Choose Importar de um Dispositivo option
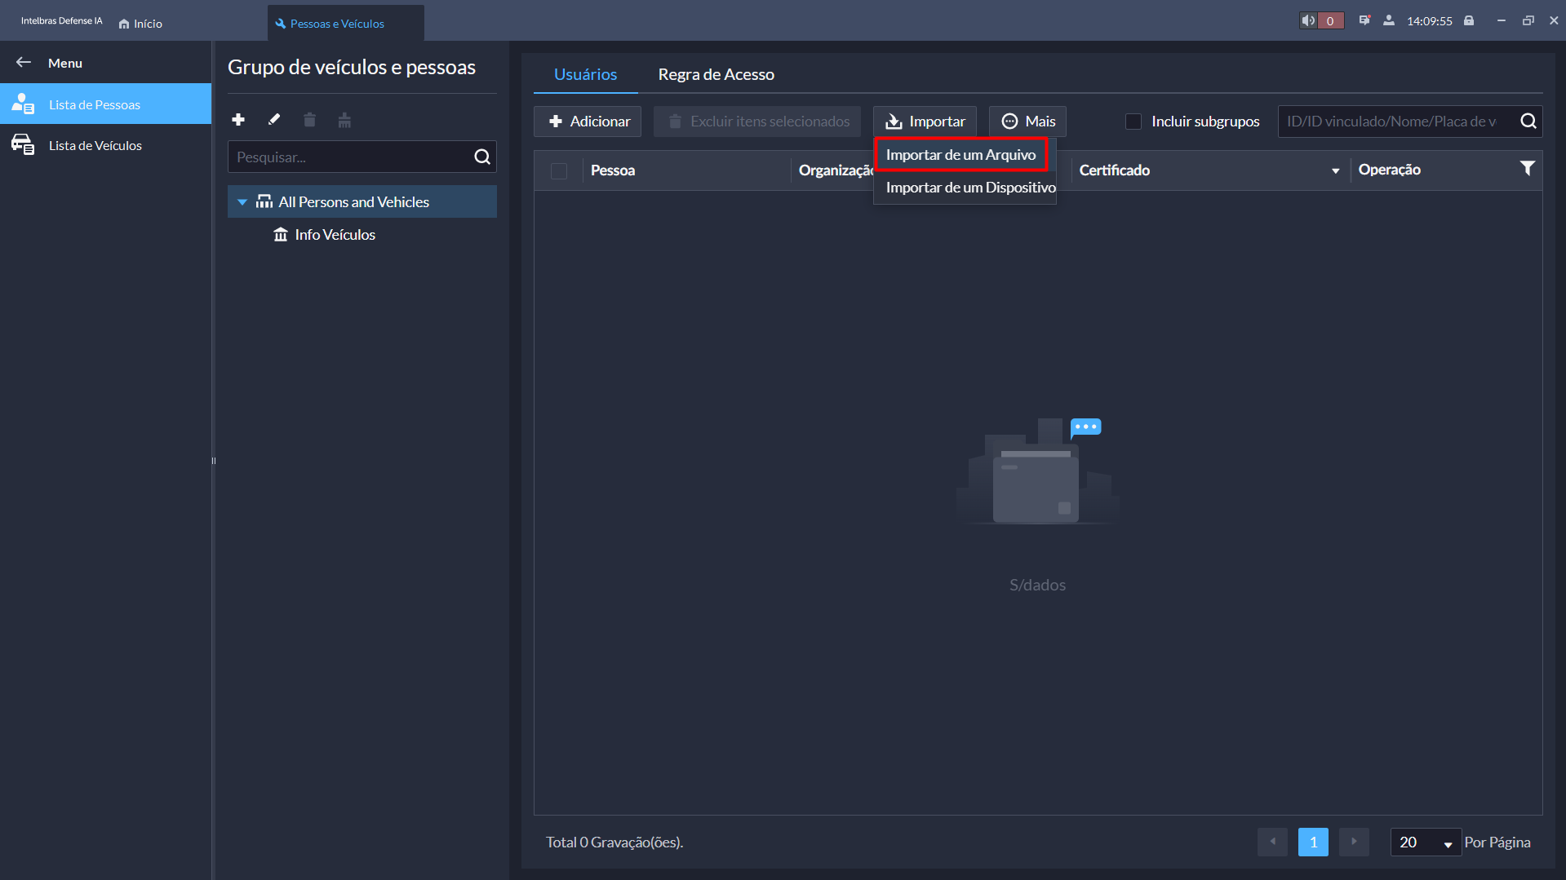Image resolution: width=1566 pixels, height=880 pixels. click(970, 188)
